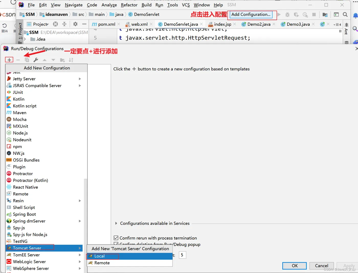Choose Remote Tomcat Server configuration

(x=130, y=263)
